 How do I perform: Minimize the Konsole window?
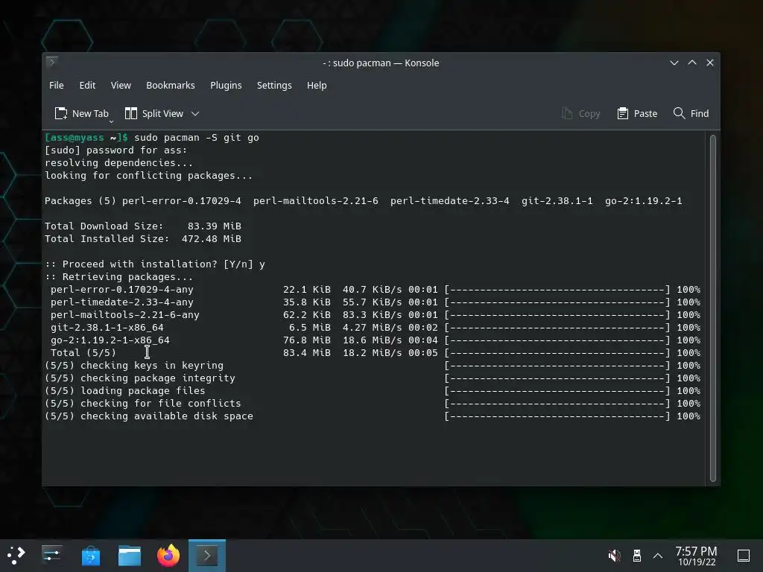pos(674,63)
